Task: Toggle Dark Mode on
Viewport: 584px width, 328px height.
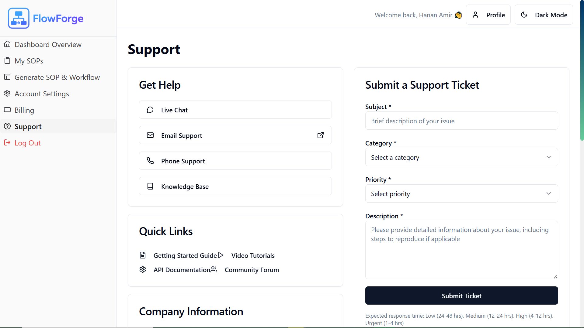Action: [x=544, y=15]
